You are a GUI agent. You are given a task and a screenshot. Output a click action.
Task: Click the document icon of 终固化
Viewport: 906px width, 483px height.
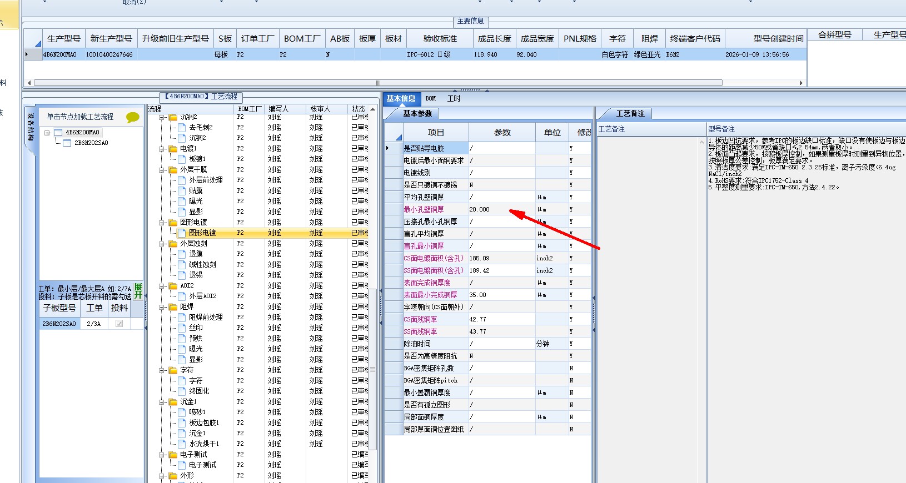[182, 391]
